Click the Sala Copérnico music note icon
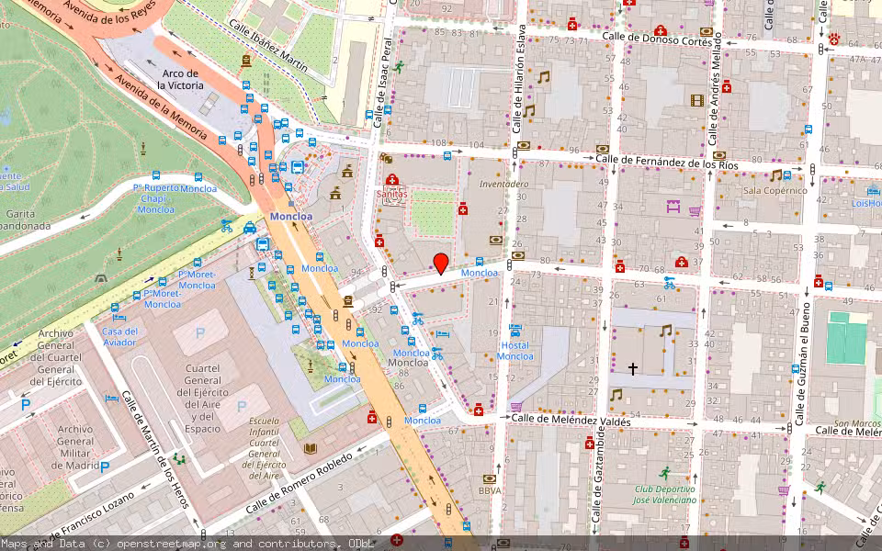 [x=776, y=175]
